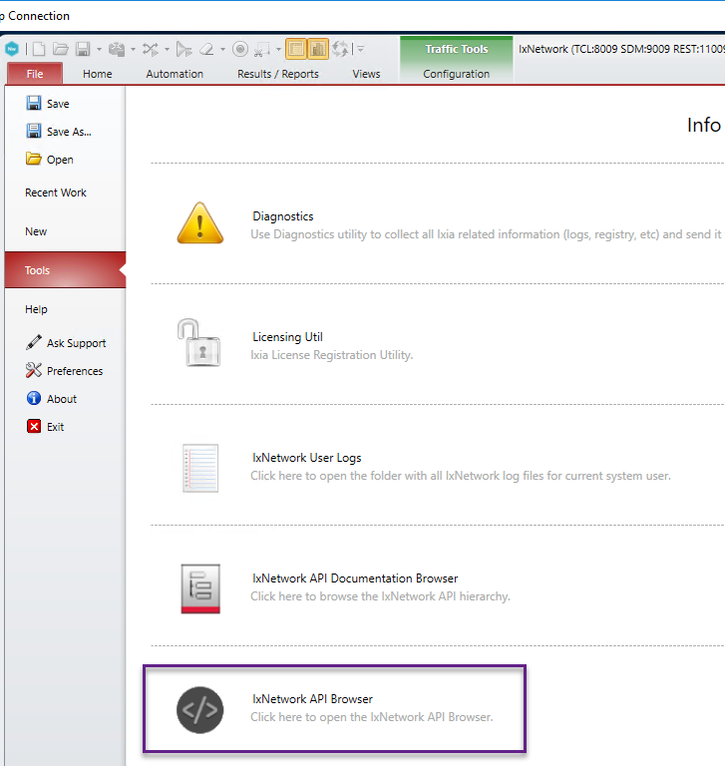Select New in the File menu
The image size is (725, 766).
click(36, 231)
